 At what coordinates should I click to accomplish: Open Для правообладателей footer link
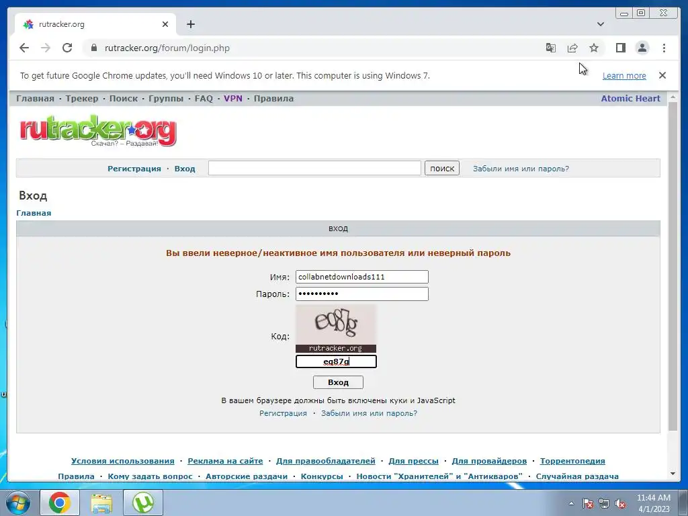click(x=326, y=461)
